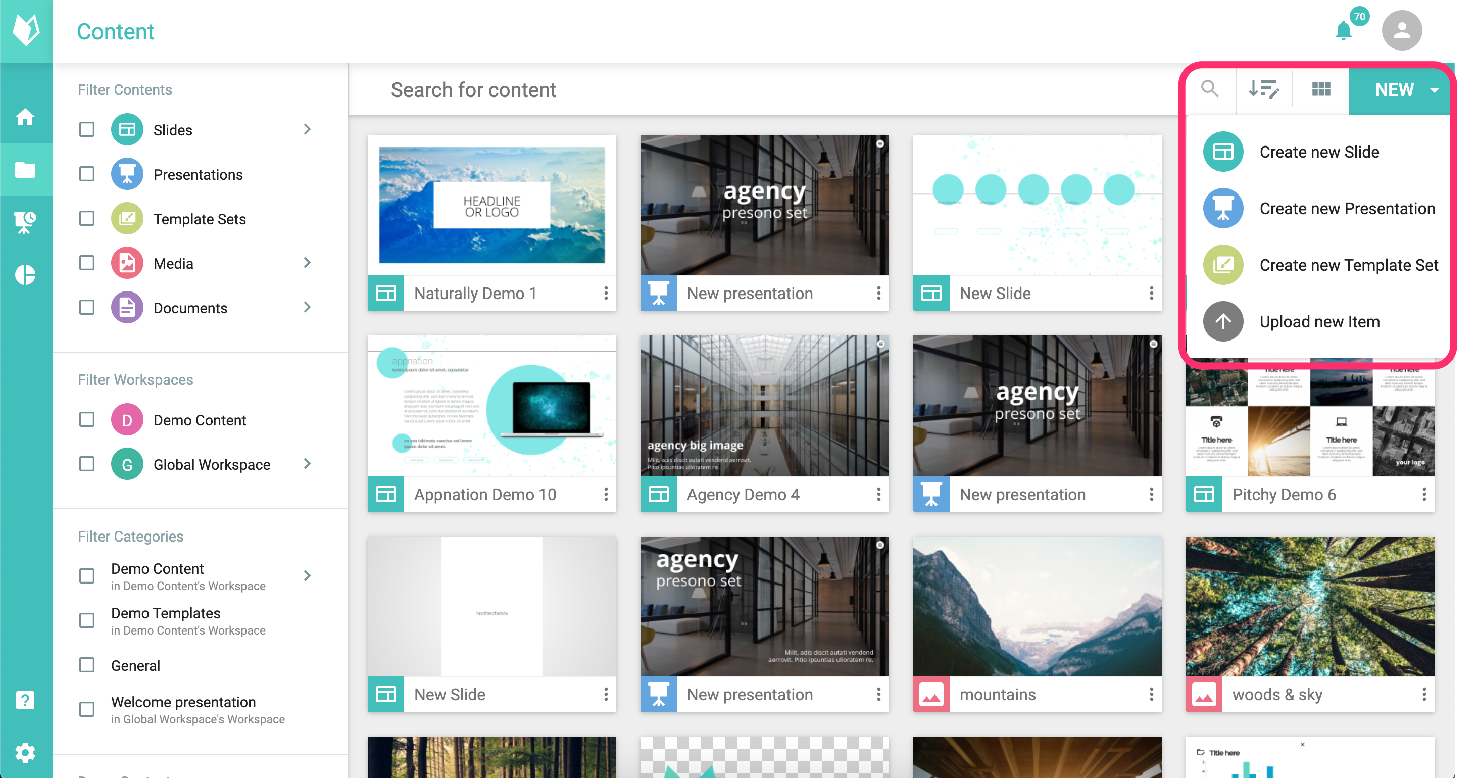Click the notification count badge 70
This screenshot has height=778, width=1478.
coord(1359,16)
